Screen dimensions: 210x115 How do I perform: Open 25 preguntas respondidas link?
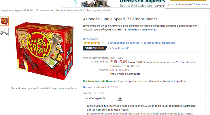point(159,43)
